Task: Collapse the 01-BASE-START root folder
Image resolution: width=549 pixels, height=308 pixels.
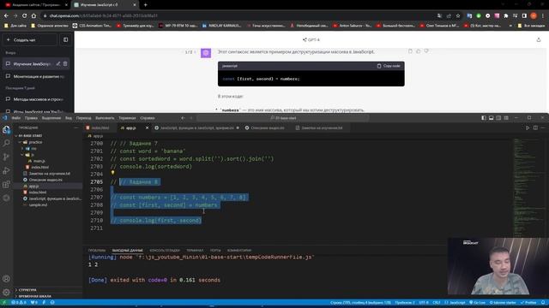Action: pyautogui.click(x=15, y=135)
